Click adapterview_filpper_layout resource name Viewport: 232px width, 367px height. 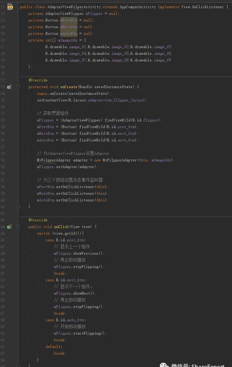tap(116, 100)
